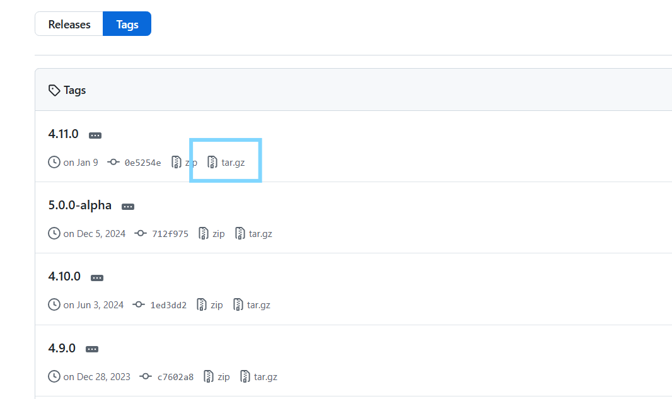Image resolution: width=672 pixels, height=399 pixels.
Task: Download zip for tag 4.10.0
Action: 217,304
